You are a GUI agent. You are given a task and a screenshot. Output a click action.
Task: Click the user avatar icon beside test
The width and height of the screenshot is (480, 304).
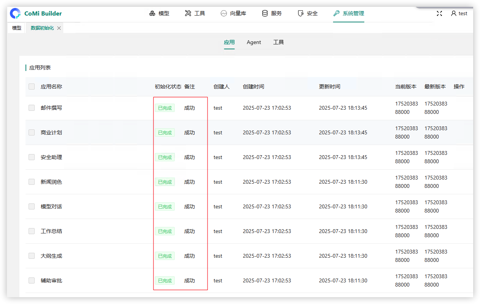453,13
